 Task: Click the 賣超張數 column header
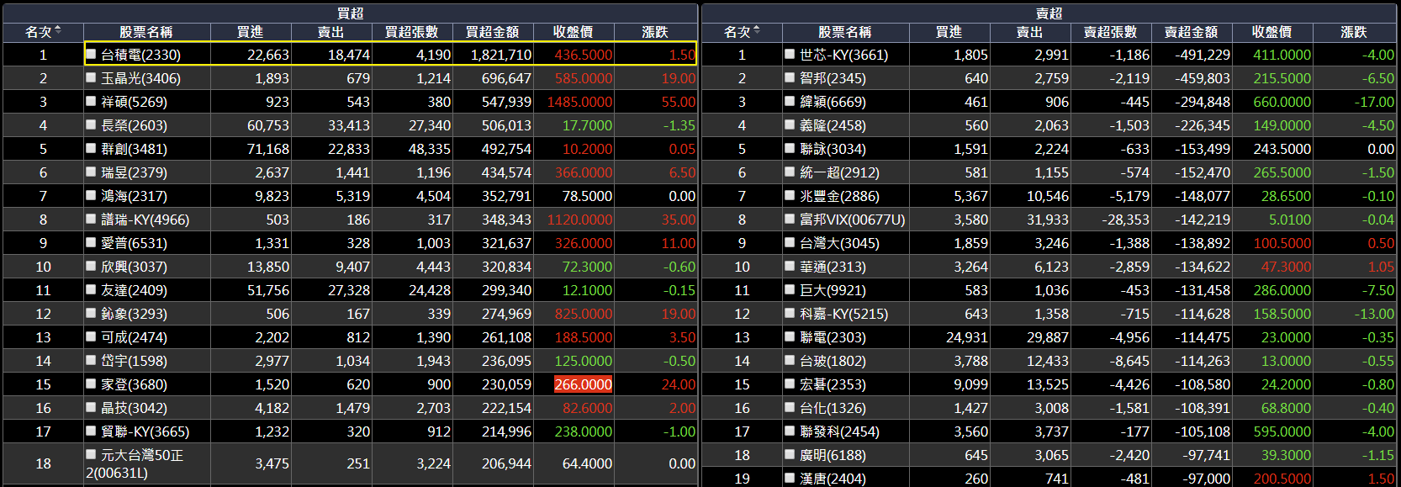(x=1111, y=32)
